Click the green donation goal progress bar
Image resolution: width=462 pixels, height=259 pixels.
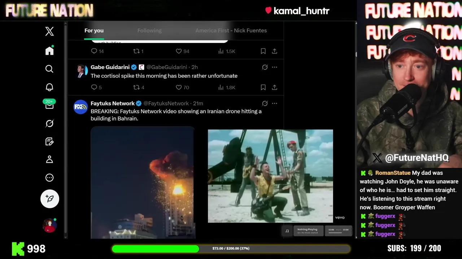[231, 249]
